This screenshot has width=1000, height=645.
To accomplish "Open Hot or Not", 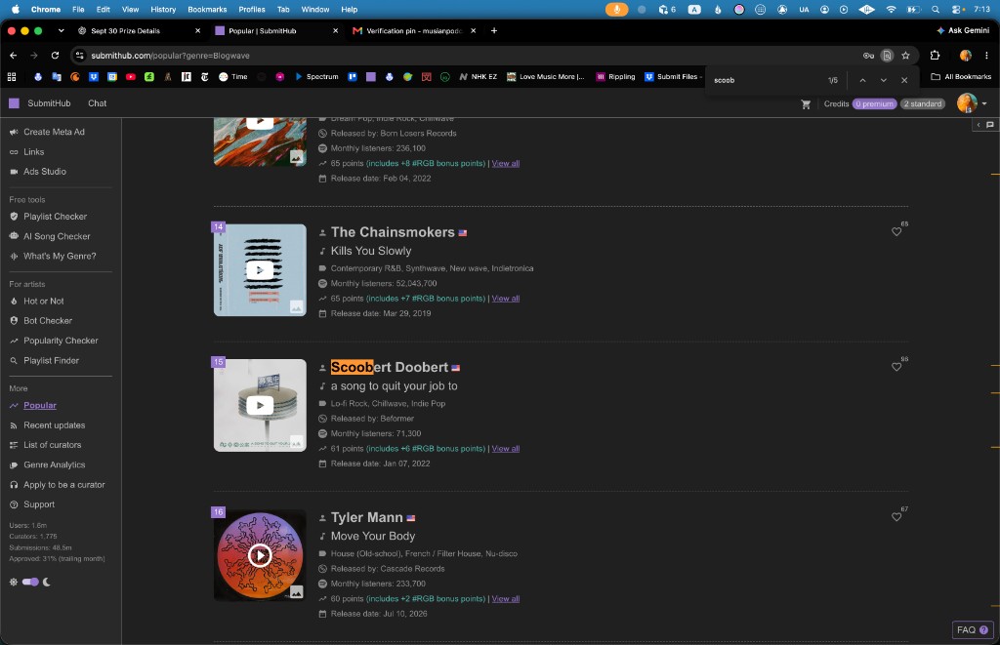I will [x=43, y=301].
